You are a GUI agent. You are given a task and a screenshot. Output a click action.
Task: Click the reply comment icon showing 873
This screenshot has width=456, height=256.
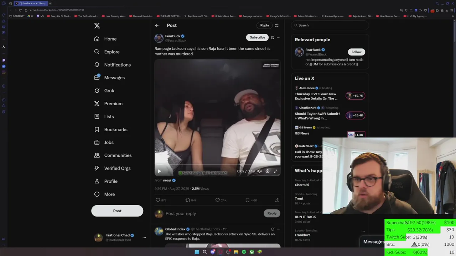158,200
